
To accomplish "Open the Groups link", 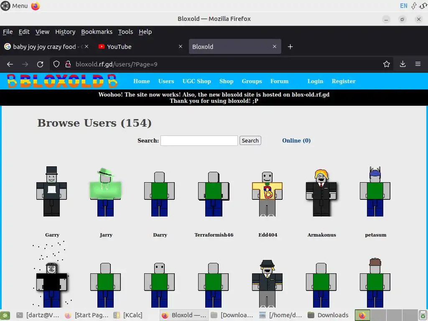I will click(252, 81).
